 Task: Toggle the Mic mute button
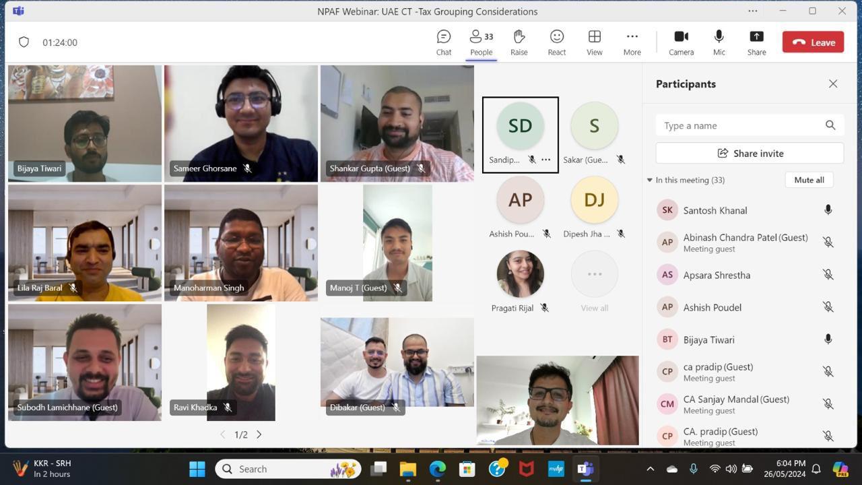(x=719, y=42)
